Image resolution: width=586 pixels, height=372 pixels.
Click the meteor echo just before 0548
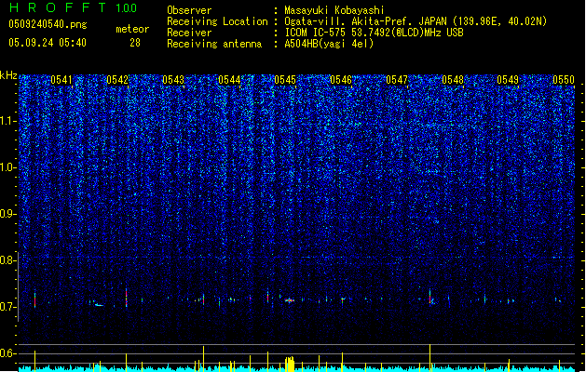pos(430,297)
